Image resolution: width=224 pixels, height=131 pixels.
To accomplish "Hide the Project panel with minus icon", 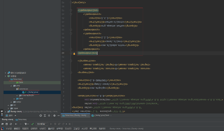I will tap(59, 116).
